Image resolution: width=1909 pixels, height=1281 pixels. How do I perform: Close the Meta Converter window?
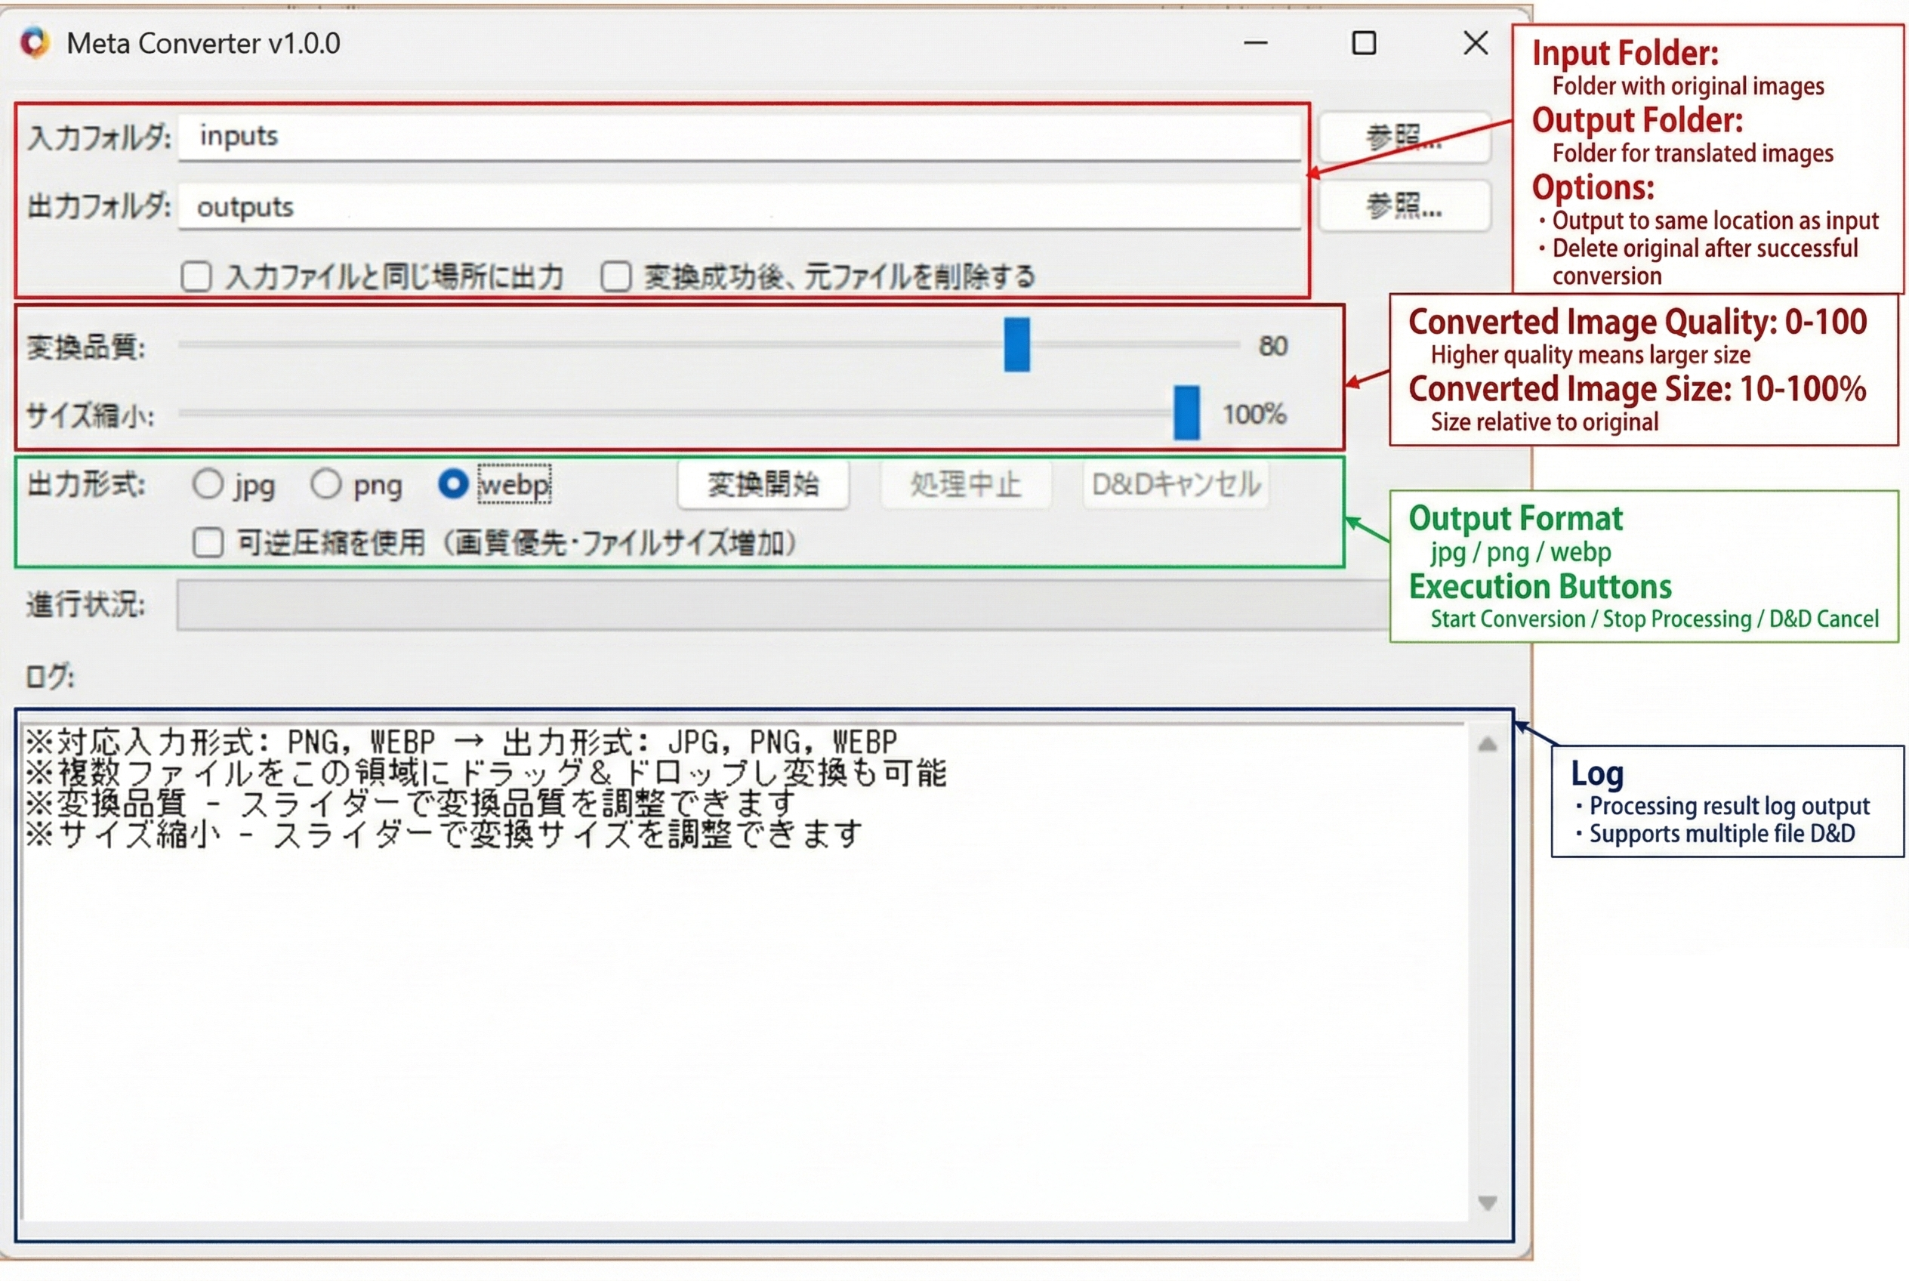coord(1476,43)
